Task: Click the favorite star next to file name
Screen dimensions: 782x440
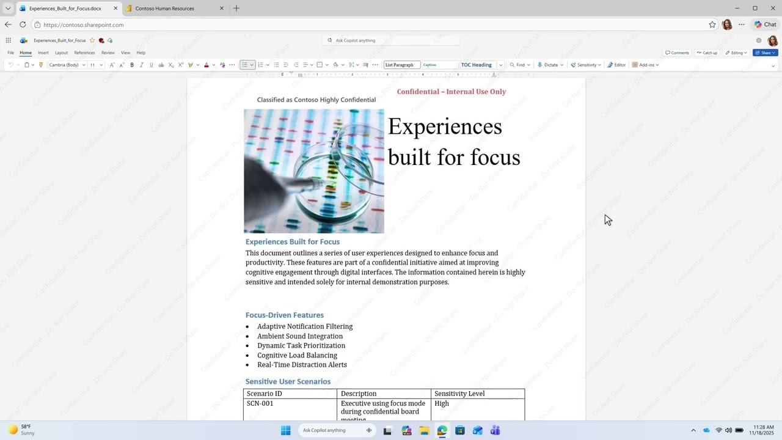Action: click(92, 40)
